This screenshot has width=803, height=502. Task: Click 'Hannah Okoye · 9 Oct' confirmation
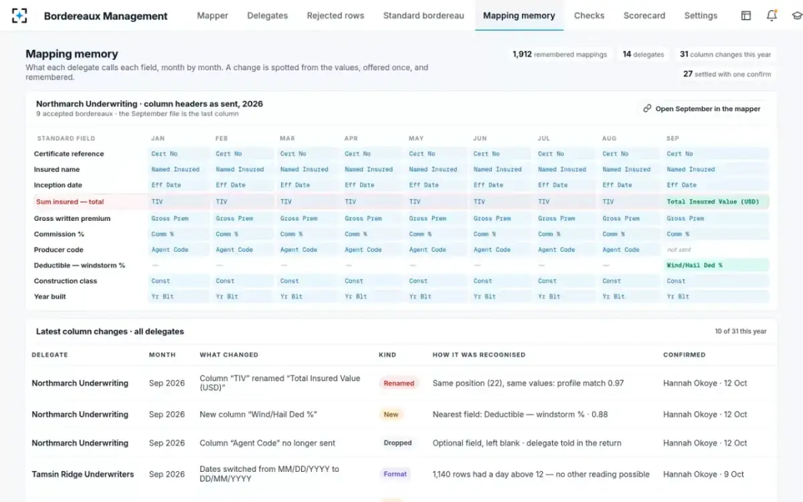click(x=703, y=474)
